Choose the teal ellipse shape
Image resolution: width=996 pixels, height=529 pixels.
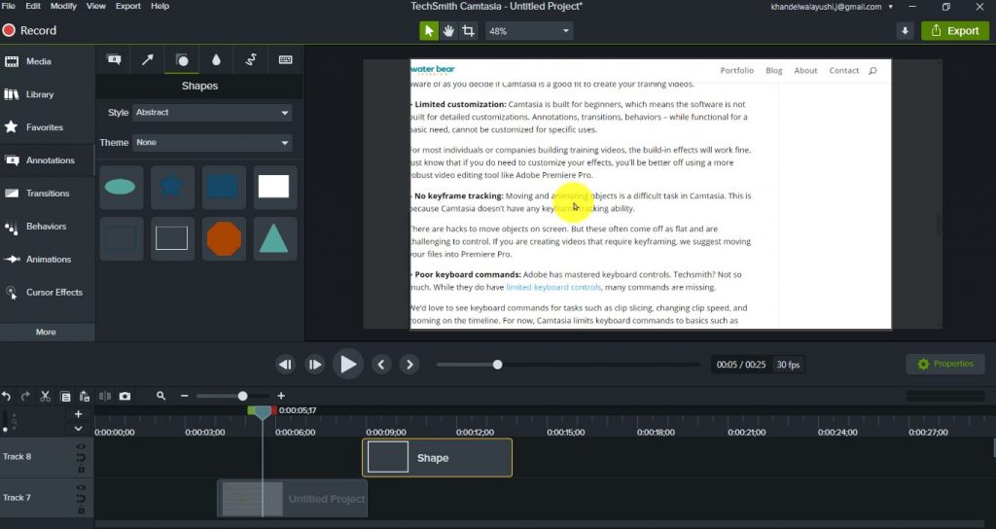click(x=120, y=187)
